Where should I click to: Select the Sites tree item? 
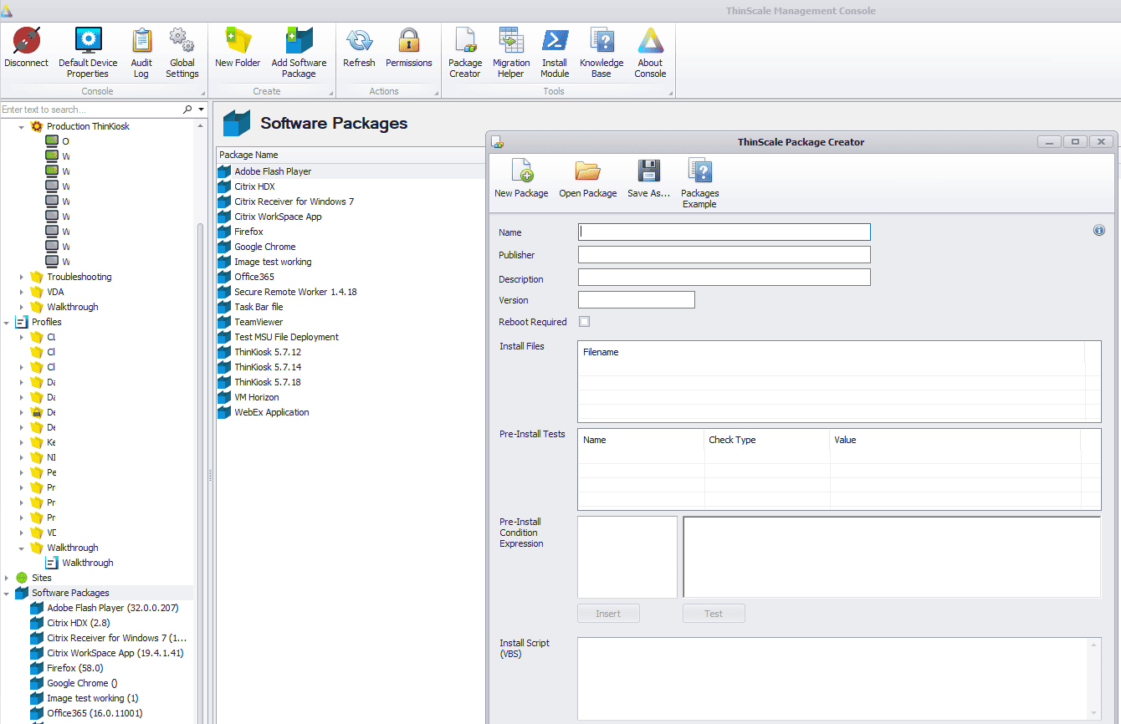(x=42, y=578)
